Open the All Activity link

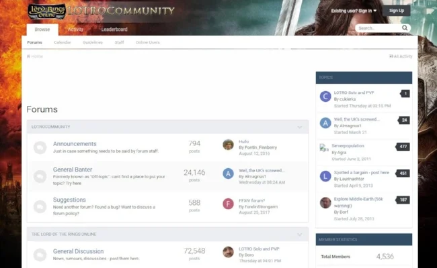tap(403, 56)
